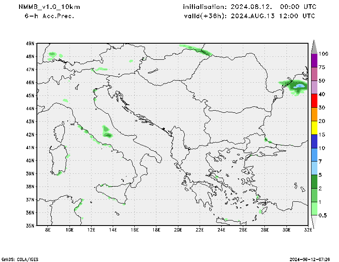Viewport: 339px width, 262px height.
Task: Click the initialisation date text line
Action: (x=249, y=7)
